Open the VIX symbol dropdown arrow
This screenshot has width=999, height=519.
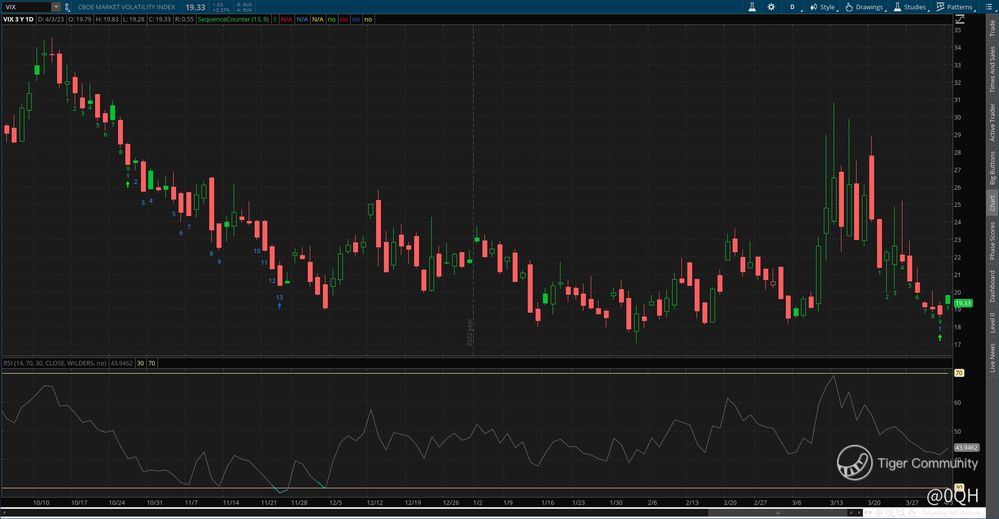pos(56,7)
